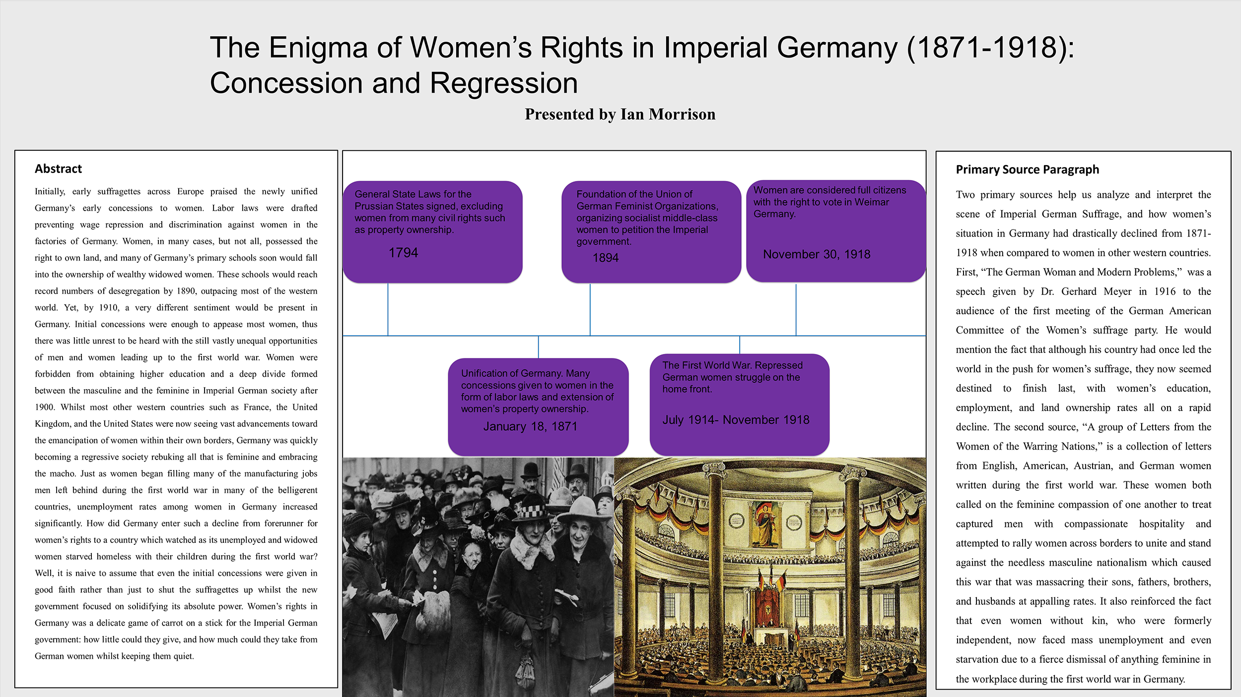Select the November 30, 1918 timeline box

835,231
